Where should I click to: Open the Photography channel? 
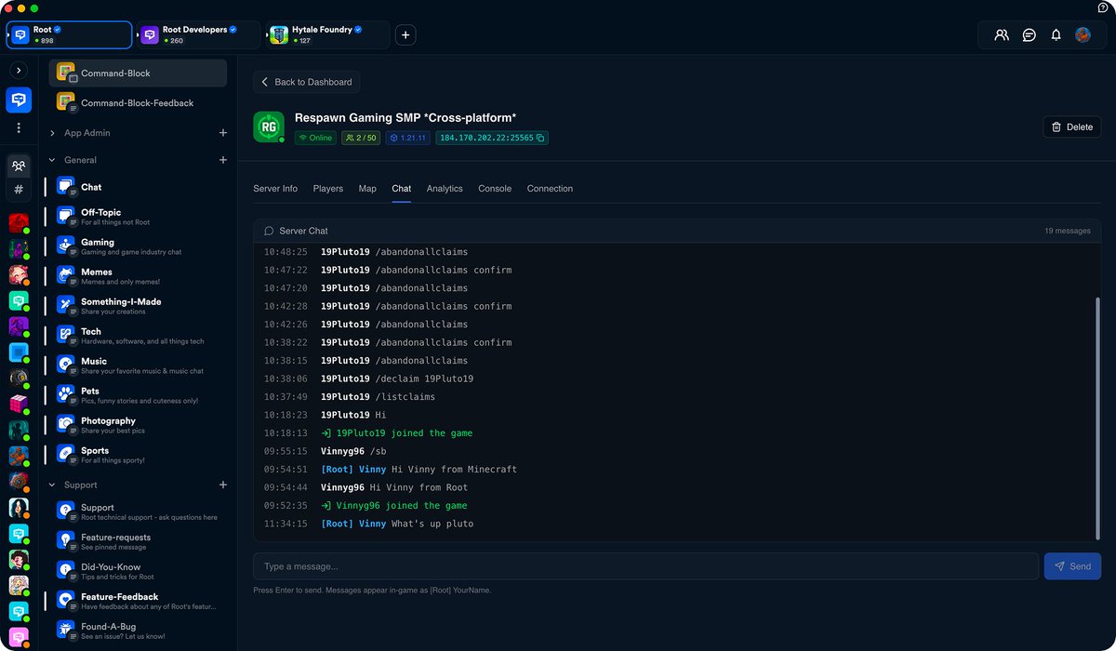pyautogui.click(x=138, y=425)
